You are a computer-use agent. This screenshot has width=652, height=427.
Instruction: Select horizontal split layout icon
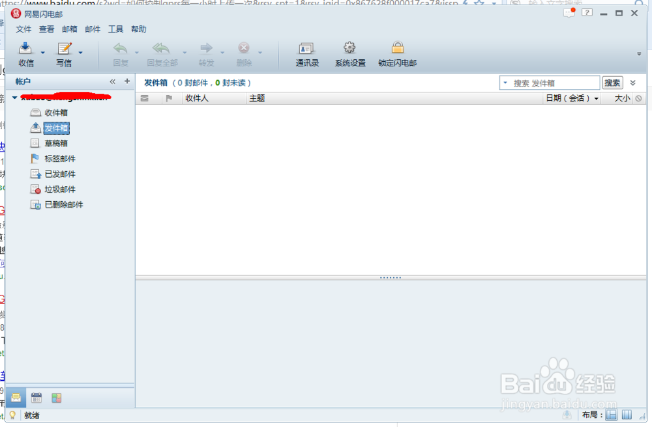pyautogui.click(x=611, y=415)
